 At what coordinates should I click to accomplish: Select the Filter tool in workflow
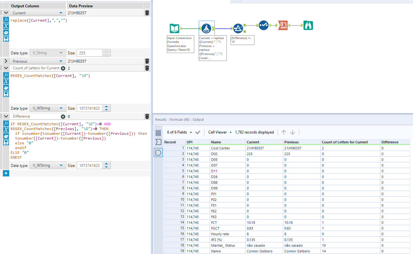coord(238,28)
